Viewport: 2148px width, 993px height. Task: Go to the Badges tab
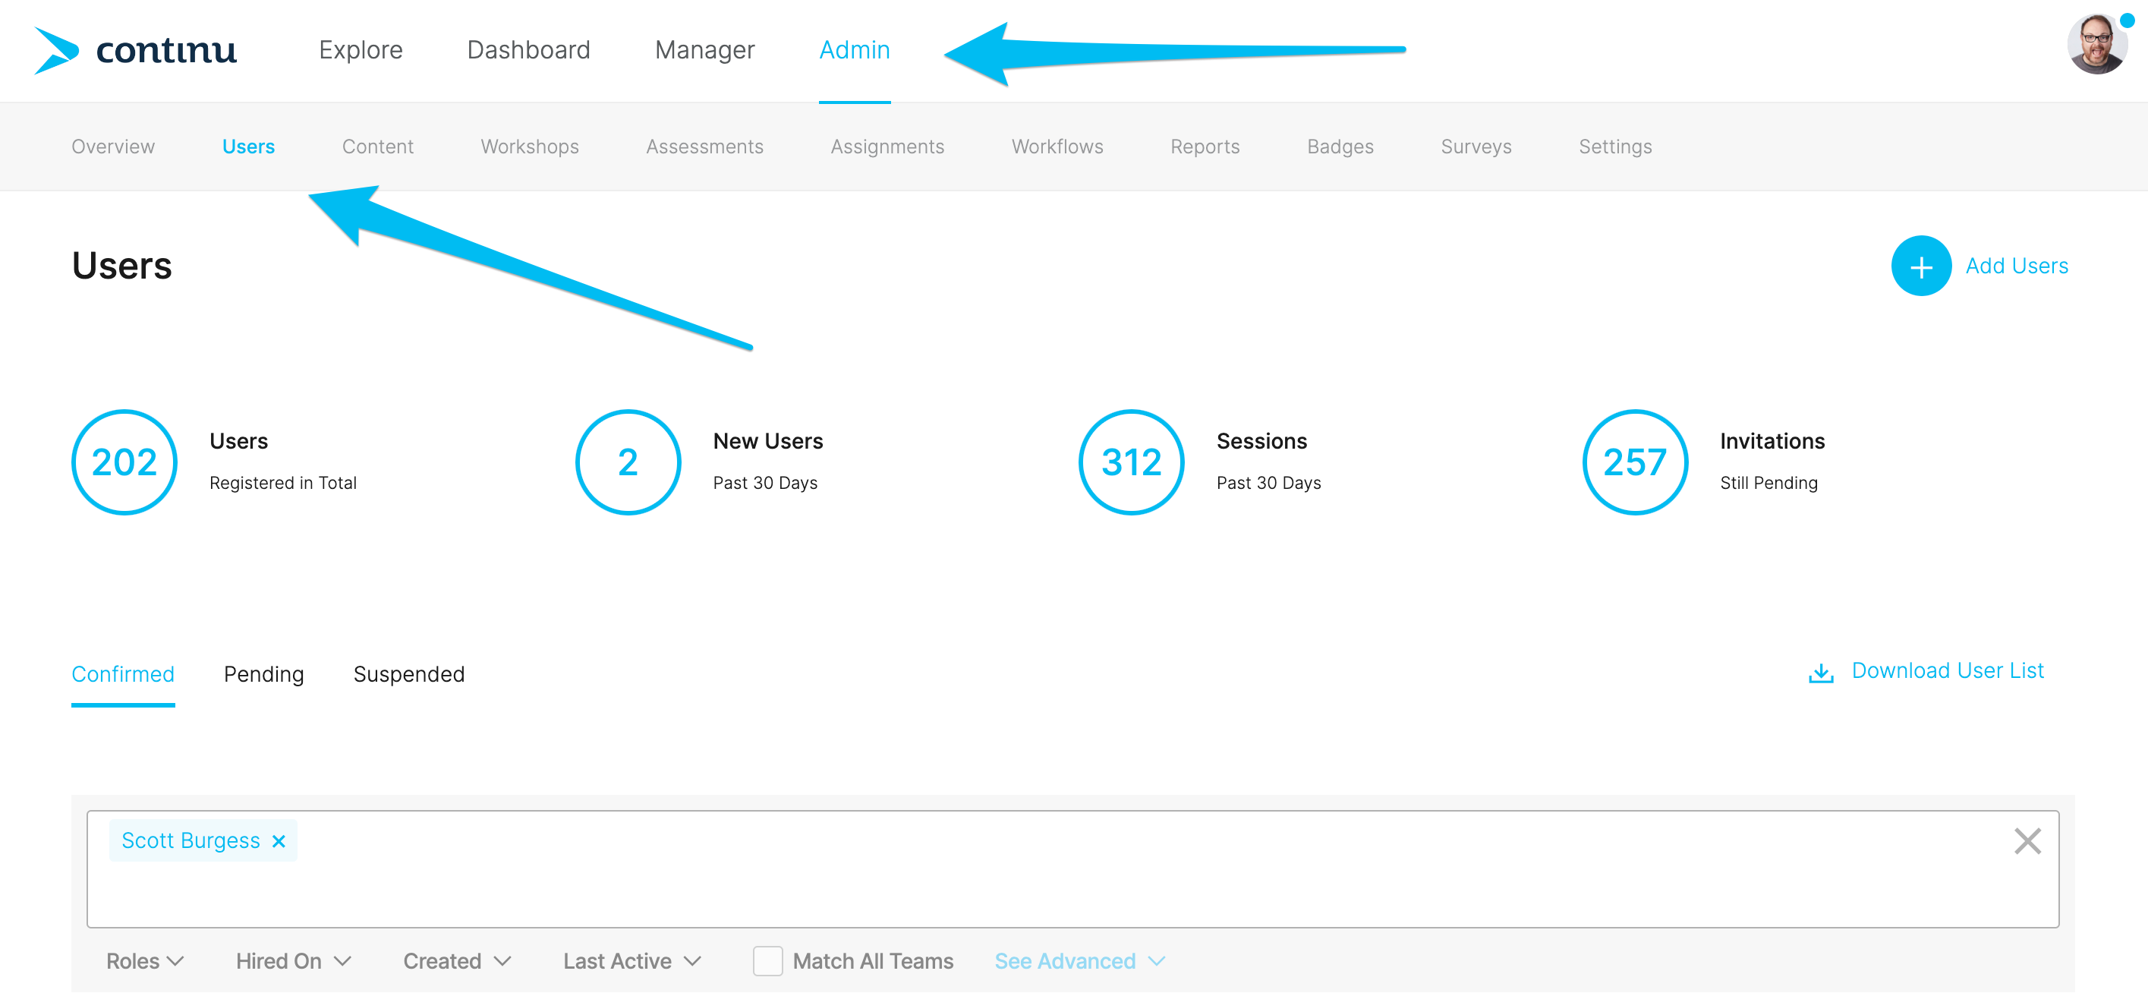1340,147
